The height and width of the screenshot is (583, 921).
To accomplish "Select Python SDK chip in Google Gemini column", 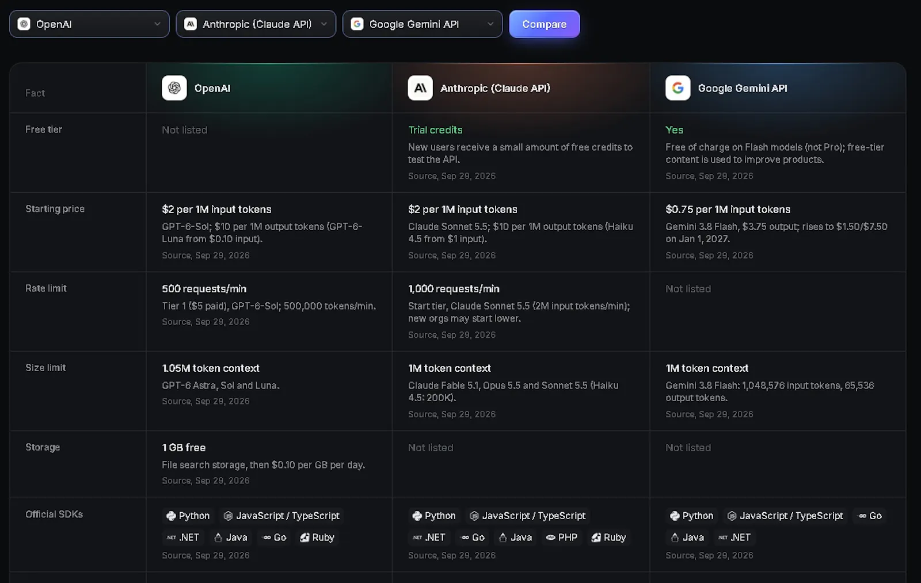I will [x=692, y=516].
